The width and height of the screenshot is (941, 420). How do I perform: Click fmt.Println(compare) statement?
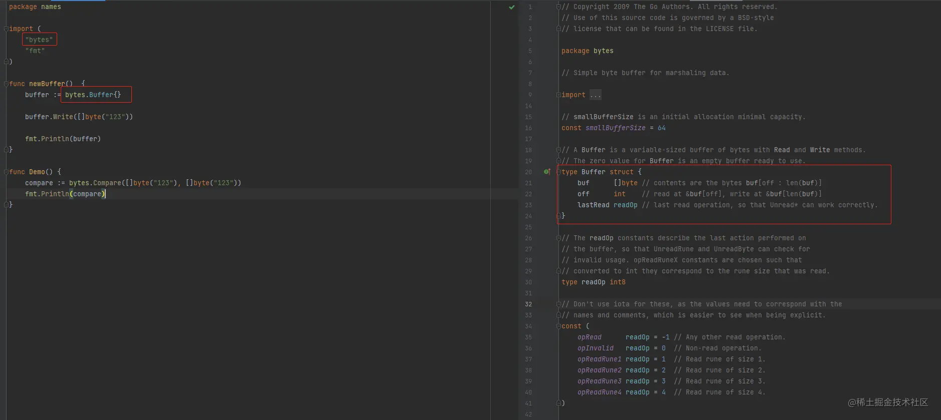point(65,194)
